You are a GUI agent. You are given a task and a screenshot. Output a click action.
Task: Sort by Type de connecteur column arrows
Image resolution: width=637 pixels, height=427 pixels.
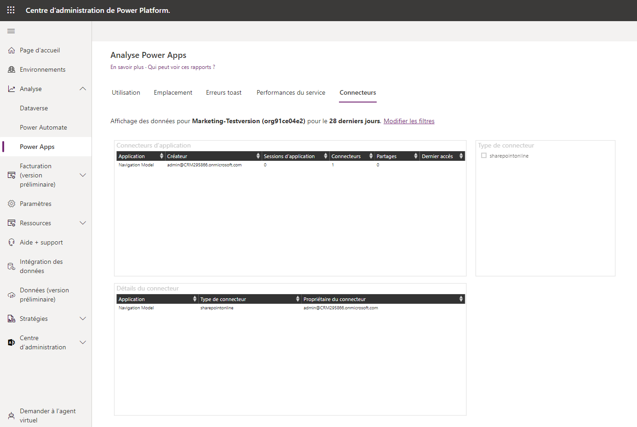(x=298, y=299)
